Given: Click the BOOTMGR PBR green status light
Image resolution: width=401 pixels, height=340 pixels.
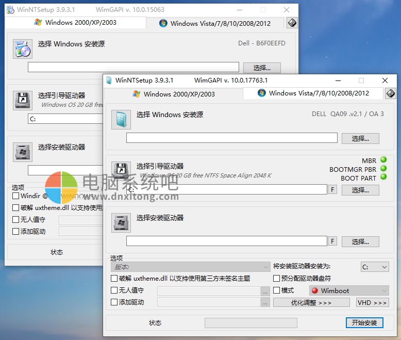Looking at the screenshot, I should 383,169.
